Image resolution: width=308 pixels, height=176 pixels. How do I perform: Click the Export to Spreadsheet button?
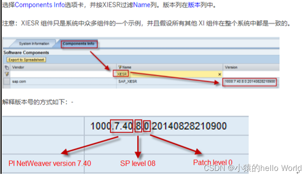pyautogui.click(x=26, y=60)
